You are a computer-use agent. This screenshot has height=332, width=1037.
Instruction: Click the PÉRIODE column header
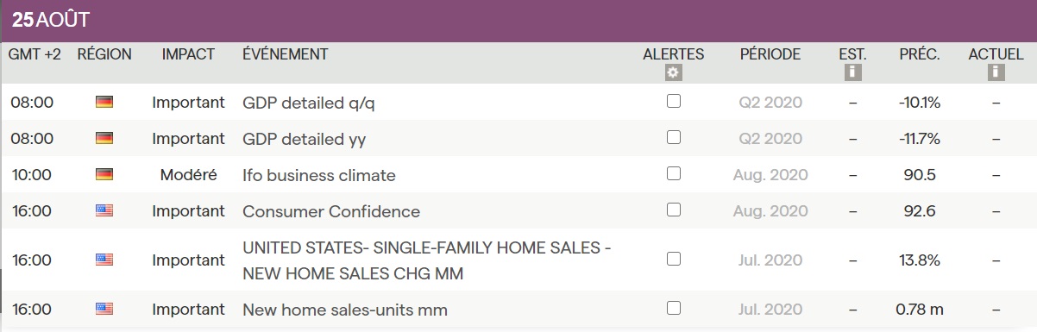770,54
